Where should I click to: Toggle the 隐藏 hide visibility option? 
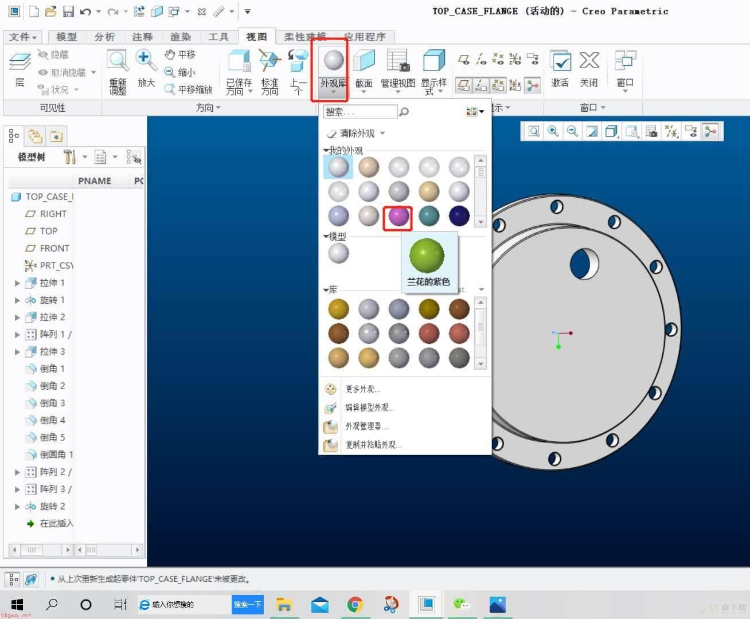click(x=53, y=54)
